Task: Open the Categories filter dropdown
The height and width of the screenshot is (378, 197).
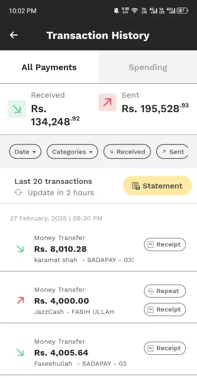Action: pyautogui.click(x=73, y=152)
